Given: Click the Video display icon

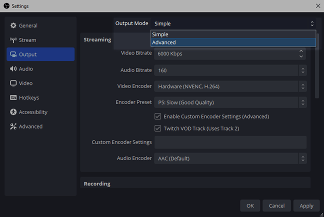Looking at the screenshot, I should coord(13,83).
